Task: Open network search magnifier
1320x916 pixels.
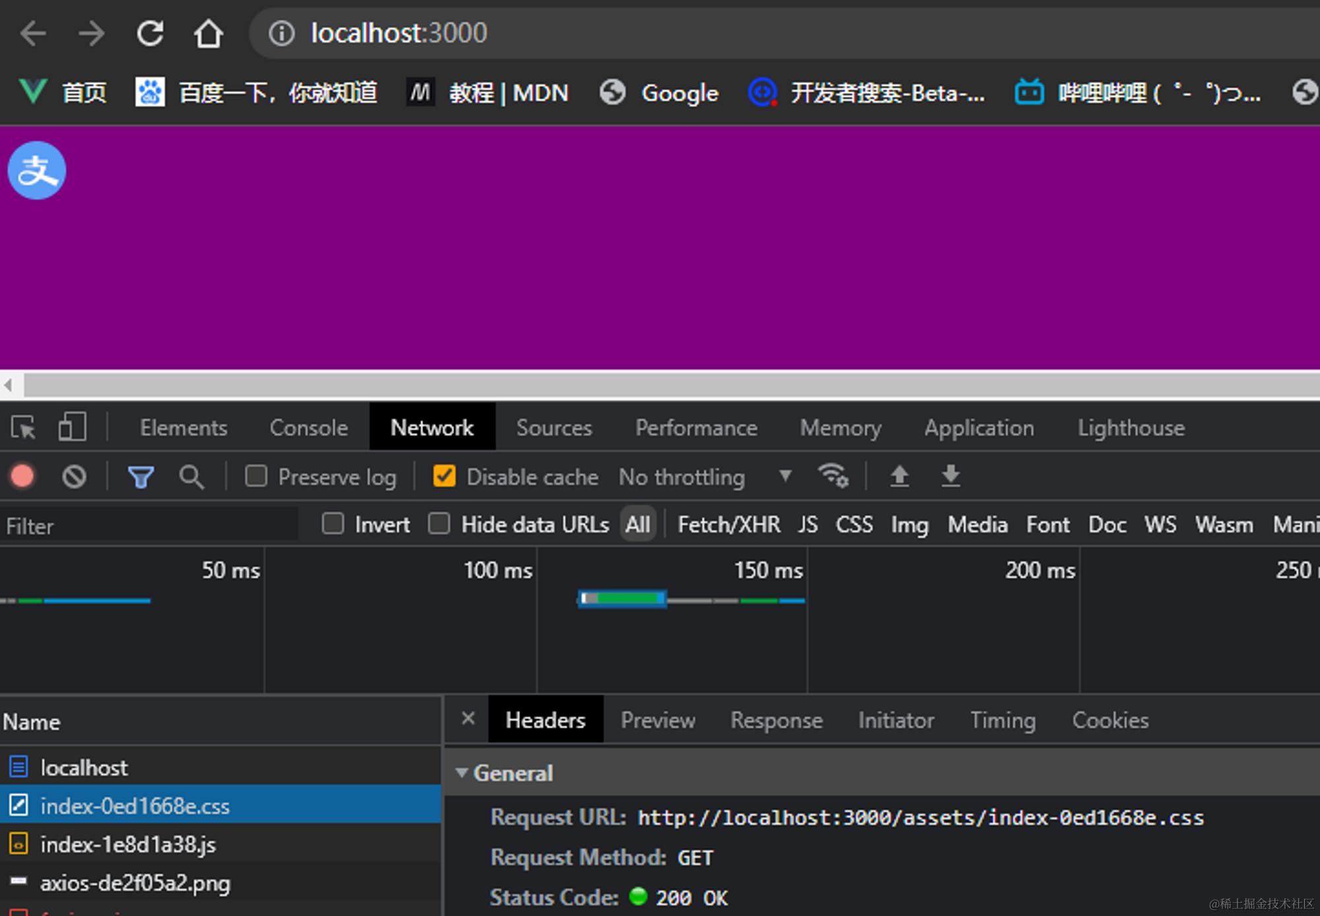Action: [191, 476]
